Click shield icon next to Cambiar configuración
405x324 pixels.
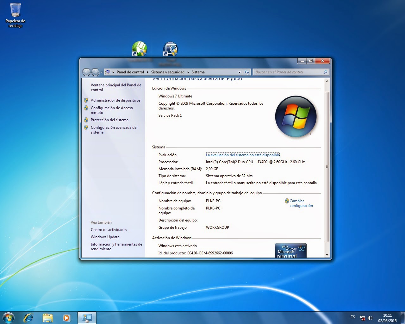[287, 201]
